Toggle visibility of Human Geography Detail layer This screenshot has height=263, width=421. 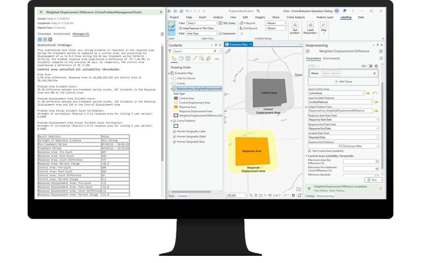(x=174, y=136)
